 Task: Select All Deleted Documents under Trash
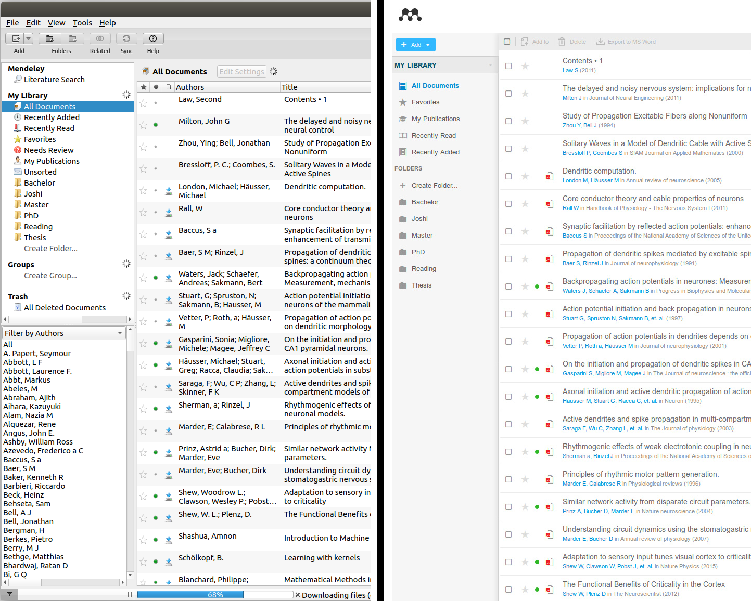tap(65, 308)
